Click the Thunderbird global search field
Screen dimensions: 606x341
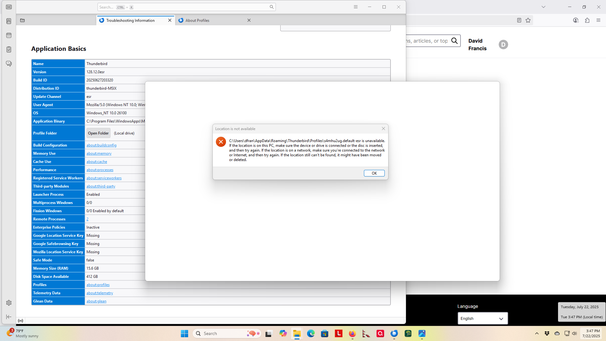click(x=187, y=7)
